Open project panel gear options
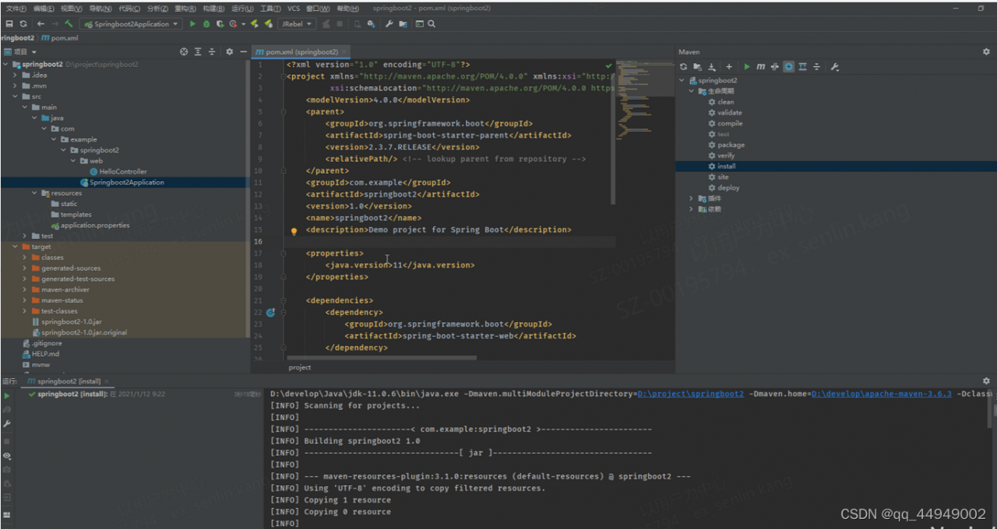This screenshot has width=997, height=529. click(x=230, y=52)
